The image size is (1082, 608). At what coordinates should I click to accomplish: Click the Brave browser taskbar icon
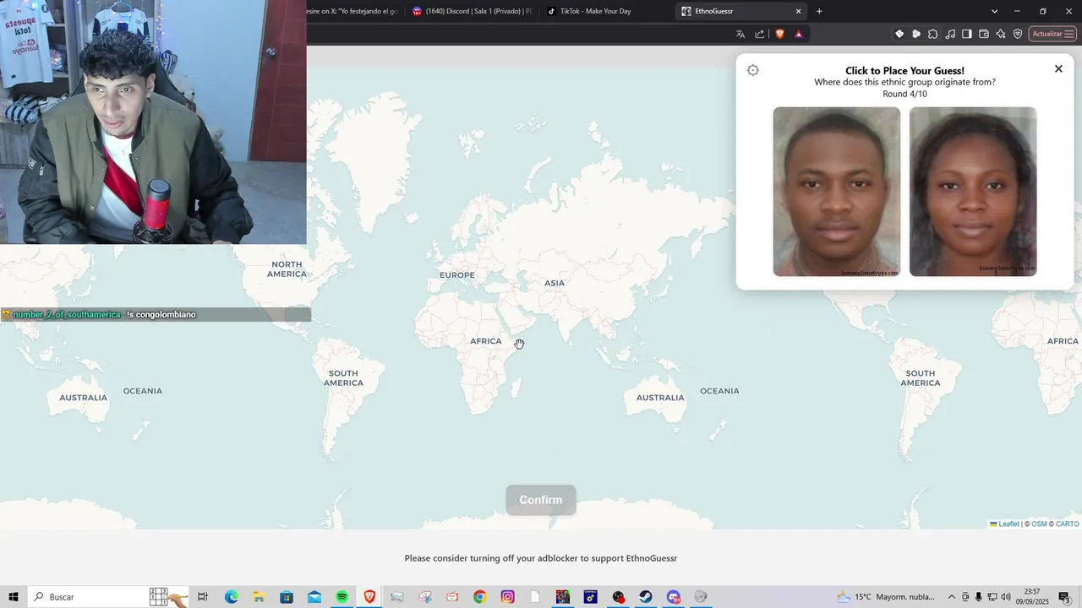(x=369, y=597)
